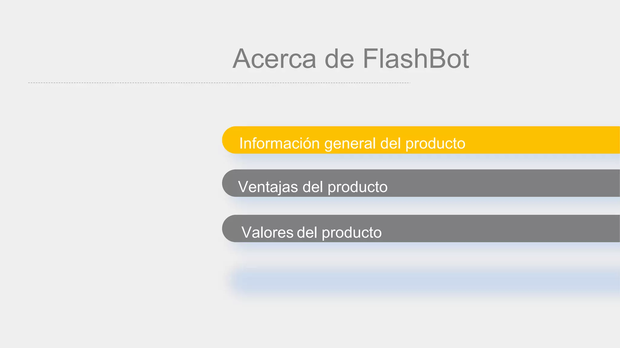Click the rounded left end of the Ventajas bar
This screenshot has width=620, height=348.
tap(231, 183)
